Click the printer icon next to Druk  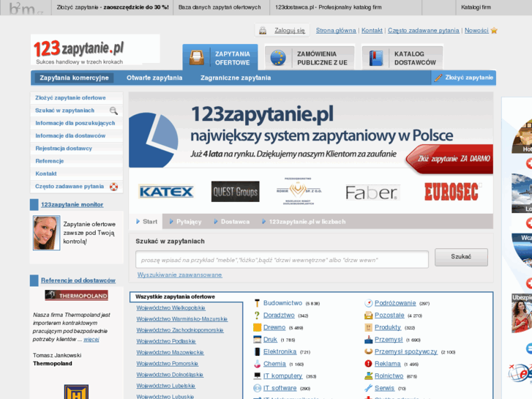point(257,340)
